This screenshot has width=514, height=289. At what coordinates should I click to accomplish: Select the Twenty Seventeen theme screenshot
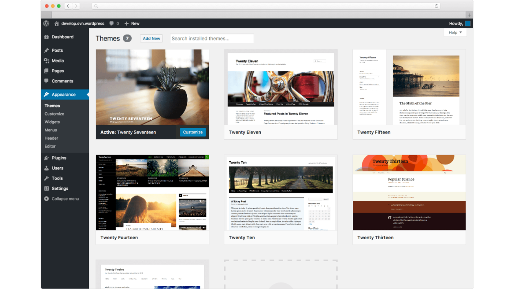click(153, 87)
